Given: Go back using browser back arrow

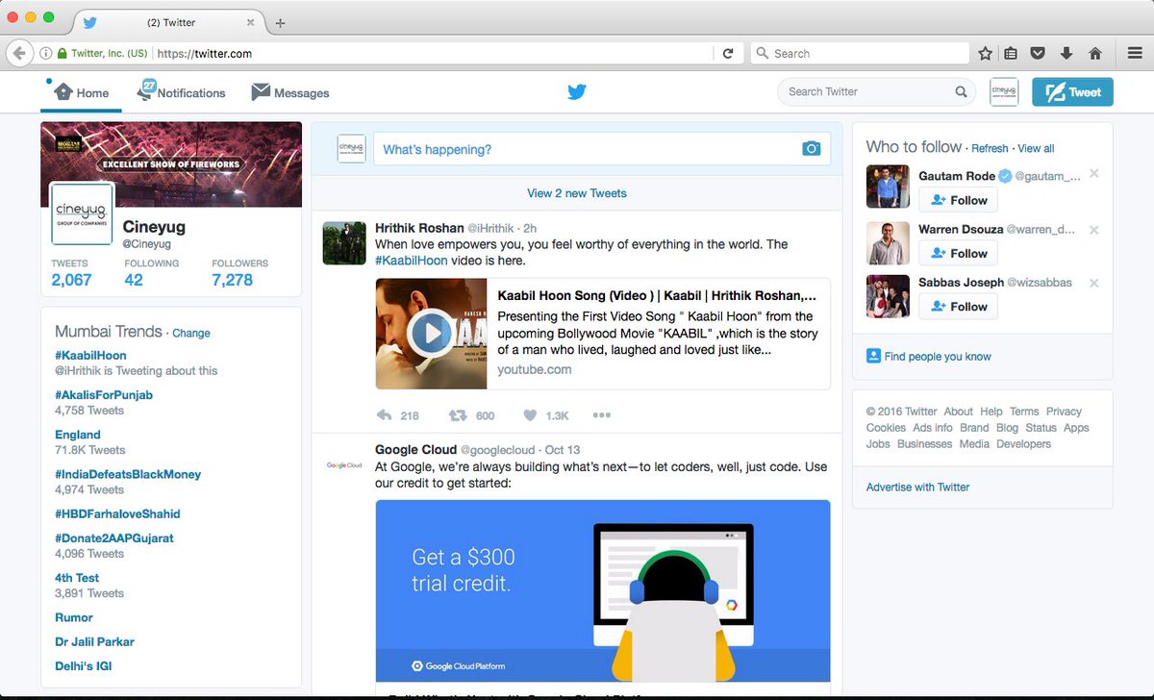Looking at the screenshot, I should pos(20,54).
